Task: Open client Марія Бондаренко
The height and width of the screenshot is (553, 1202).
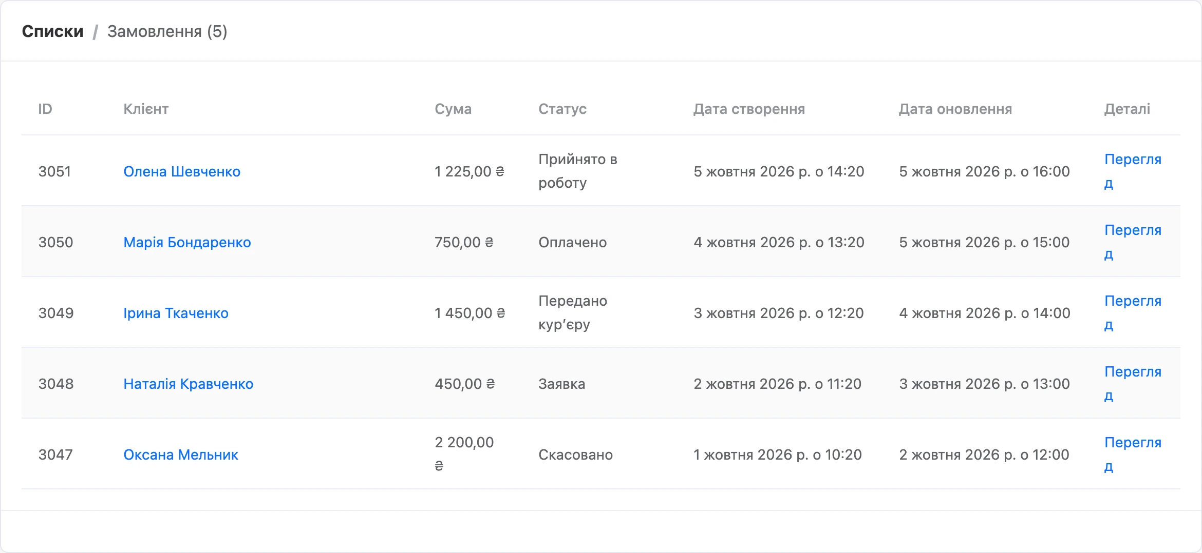Action: click(187, 242)
